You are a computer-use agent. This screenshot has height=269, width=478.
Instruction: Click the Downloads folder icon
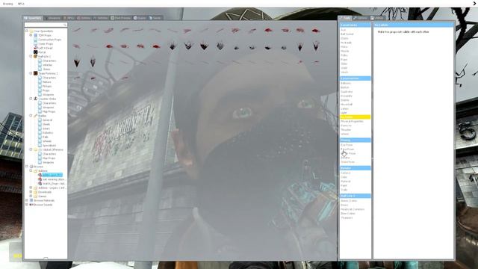click(x=35, y=192)
